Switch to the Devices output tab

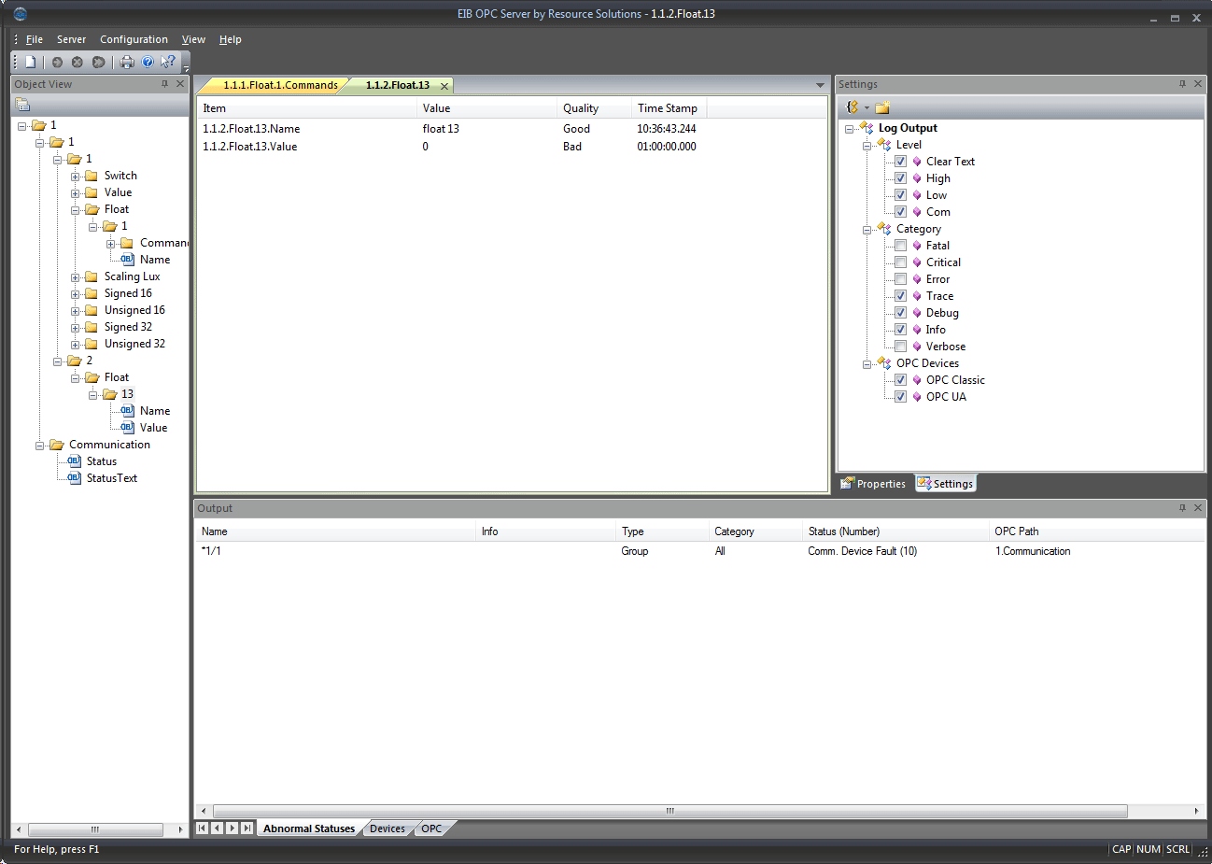coord(387,829)
